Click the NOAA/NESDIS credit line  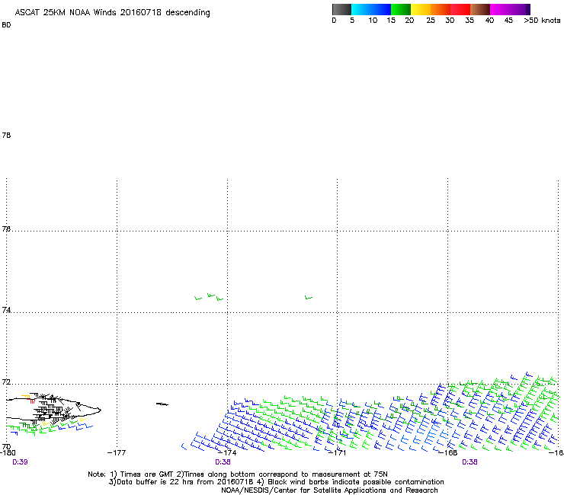[329, 490]
